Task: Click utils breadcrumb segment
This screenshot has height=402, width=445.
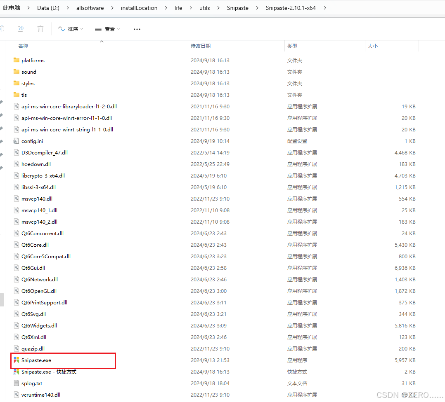Action: pyautogui.click(x=205, y=8)
